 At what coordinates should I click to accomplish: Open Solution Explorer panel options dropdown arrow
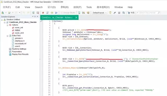[33, 16]
